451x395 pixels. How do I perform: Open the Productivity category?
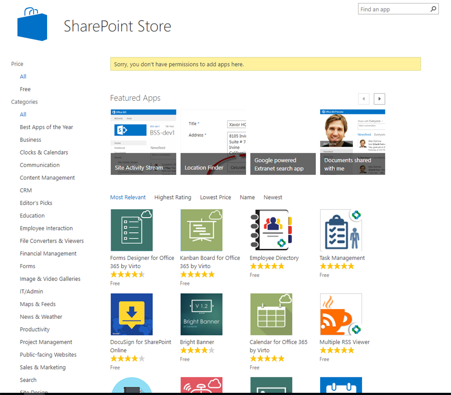(x=35, y=329)
